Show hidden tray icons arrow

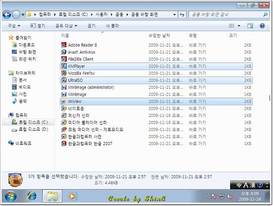click(x=206, y=197)
